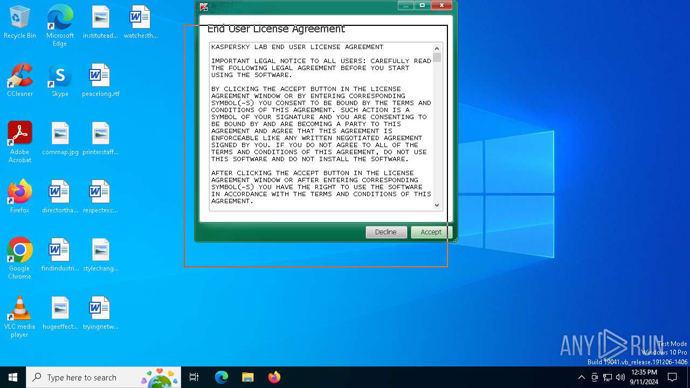Open the Windows Start menu

pos(13,377)
